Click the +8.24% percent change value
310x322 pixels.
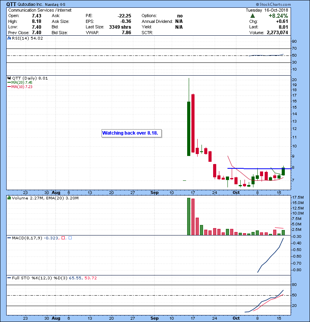(278, 16)
